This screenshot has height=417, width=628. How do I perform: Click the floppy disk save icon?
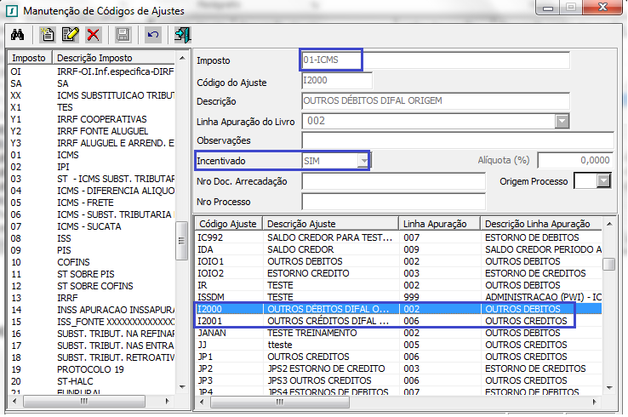coord(123,35)
